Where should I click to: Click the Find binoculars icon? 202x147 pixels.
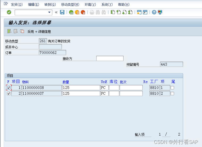[x=98, y=12]
